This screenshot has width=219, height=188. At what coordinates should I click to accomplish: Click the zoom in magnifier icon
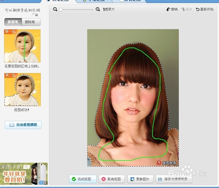(x=98, y=9)
